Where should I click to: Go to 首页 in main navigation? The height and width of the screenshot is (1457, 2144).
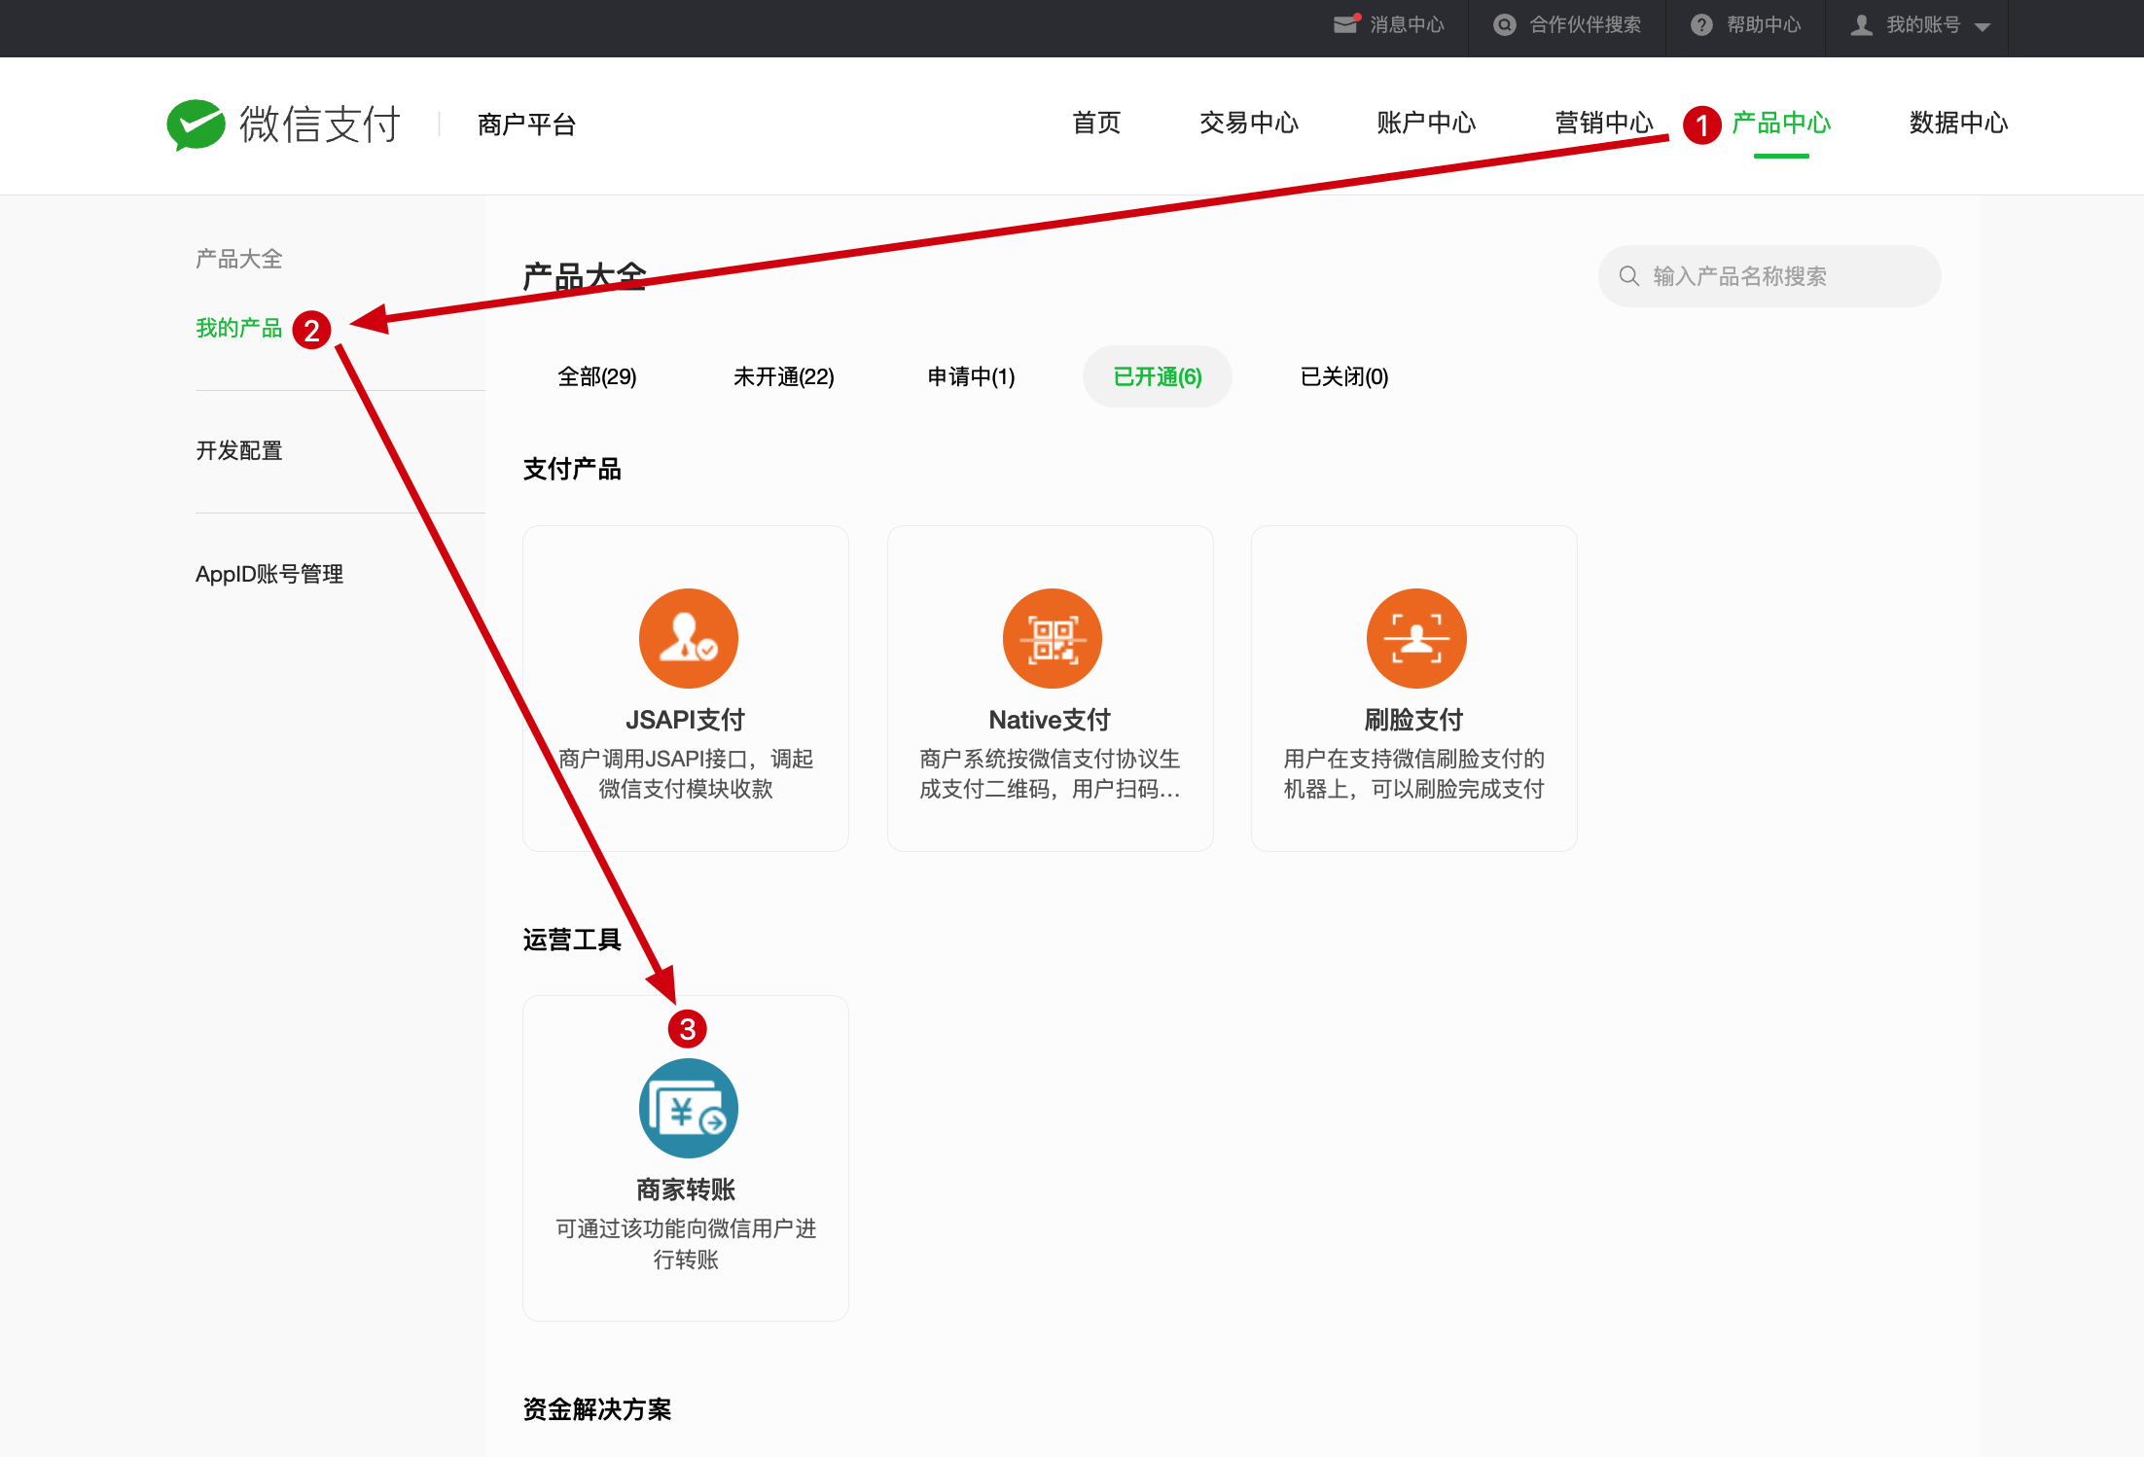coord(1096,124)
